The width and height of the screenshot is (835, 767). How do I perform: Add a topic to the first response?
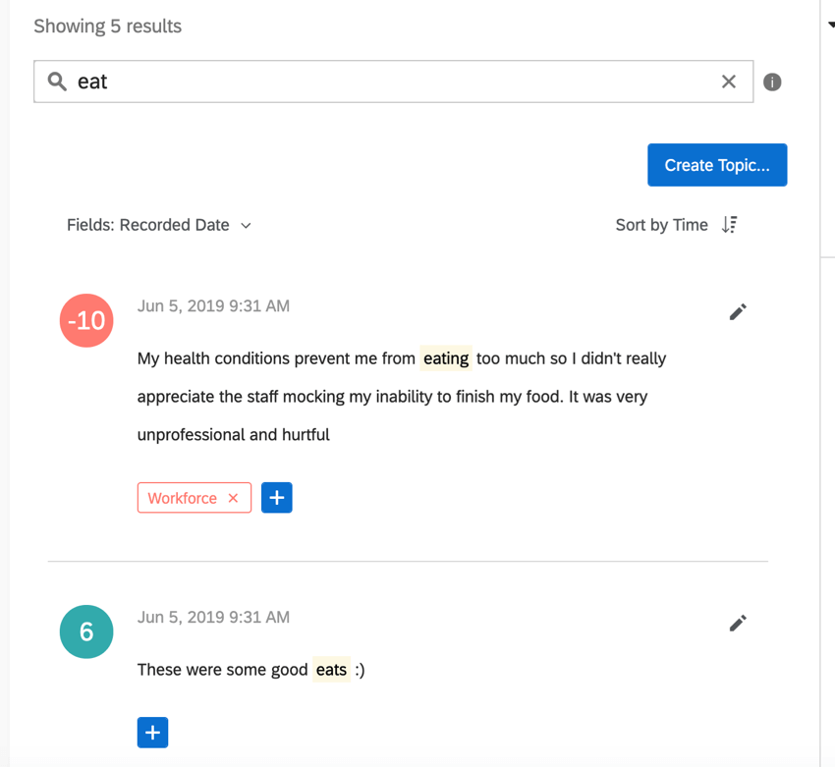click(276, 498)
